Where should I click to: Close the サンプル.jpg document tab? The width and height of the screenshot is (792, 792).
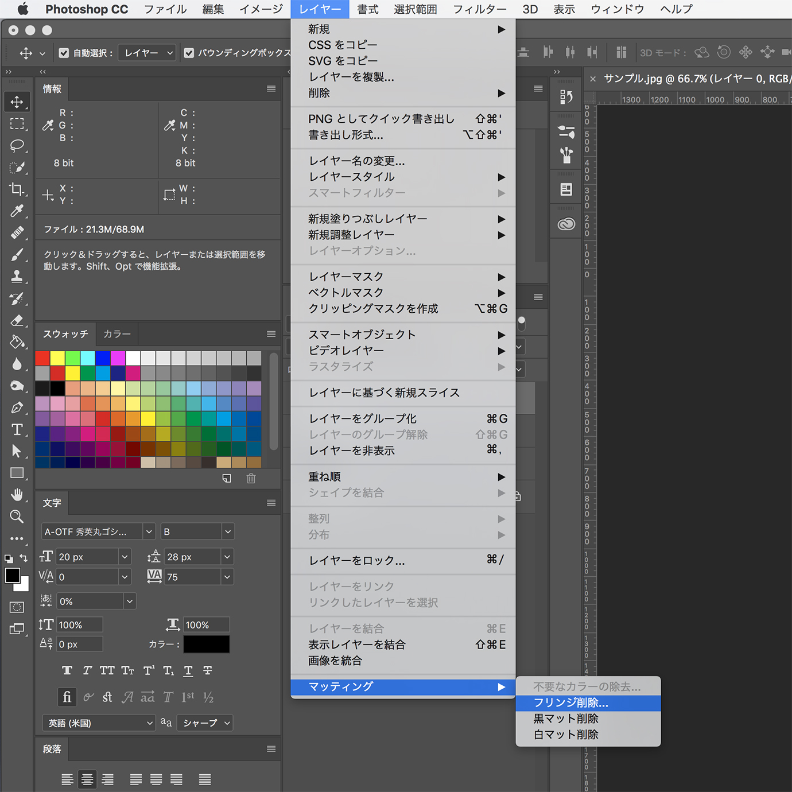point(593,79)
